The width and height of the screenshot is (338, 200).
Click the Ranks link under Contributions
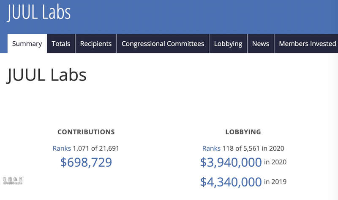pyautogui.click(x=62, y=148)
